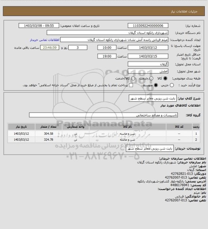This screenshot has width=208, height=229.
Task: Click the تعداد / مقدار column header
Action: (48, 126)
